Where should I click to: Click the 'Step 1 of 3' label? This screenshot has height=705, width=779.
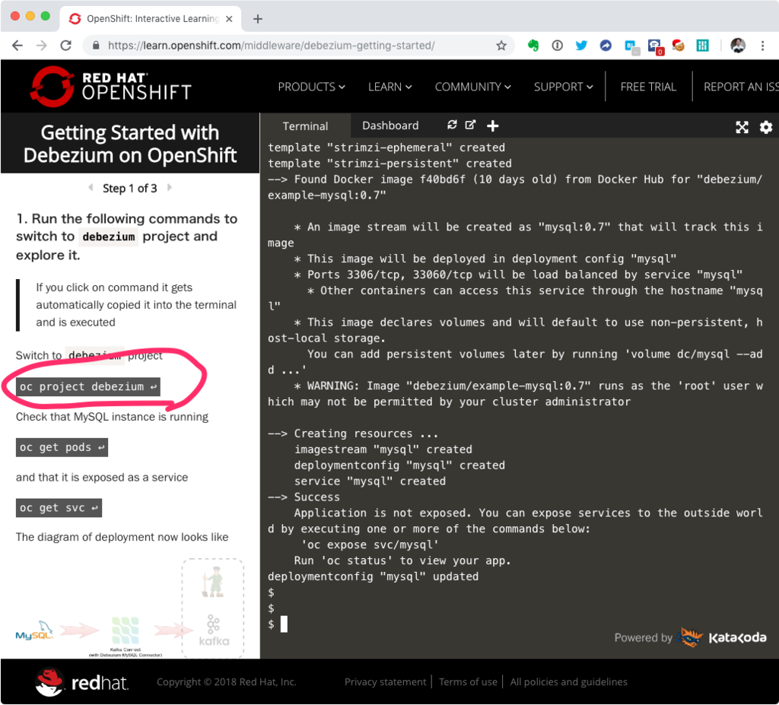(x=129, y=189)
